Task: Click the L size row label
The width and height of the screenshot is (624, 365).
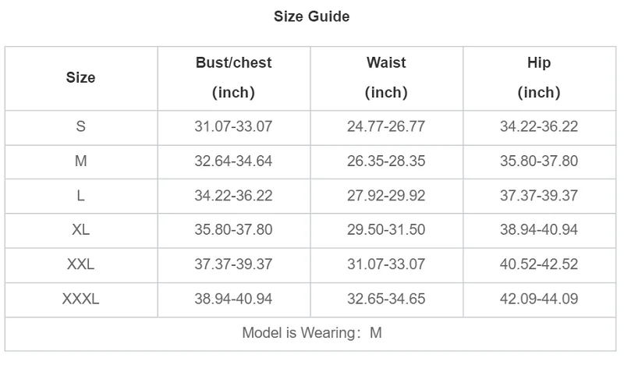Action: pyautogui.click(x=81, y=196)
